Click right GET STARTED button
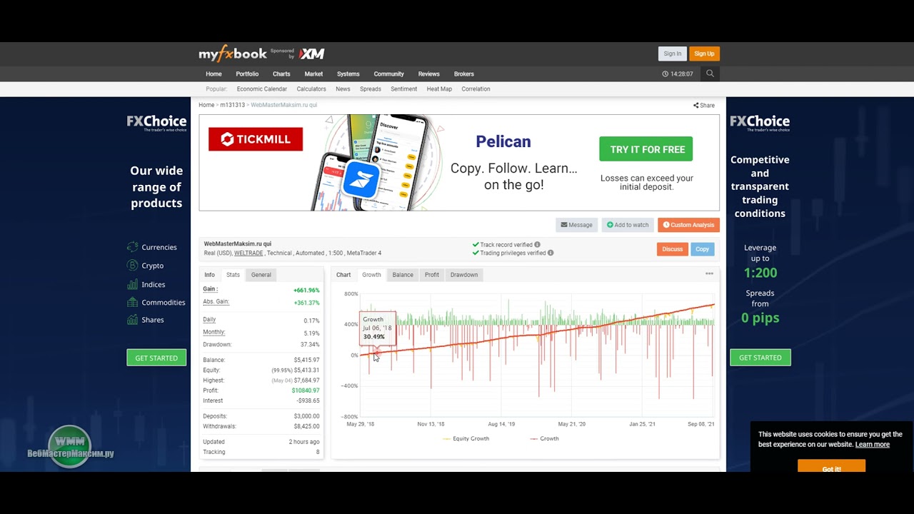Screen dimensions: 914x514 click(x=760, y=358)
